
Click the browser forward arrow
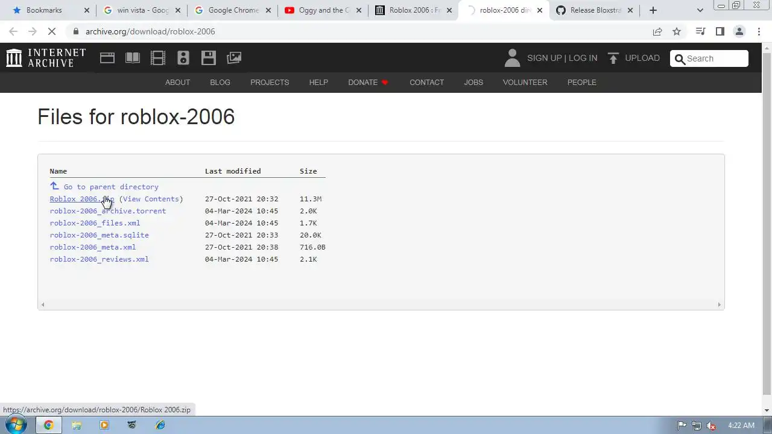(32, 31)
